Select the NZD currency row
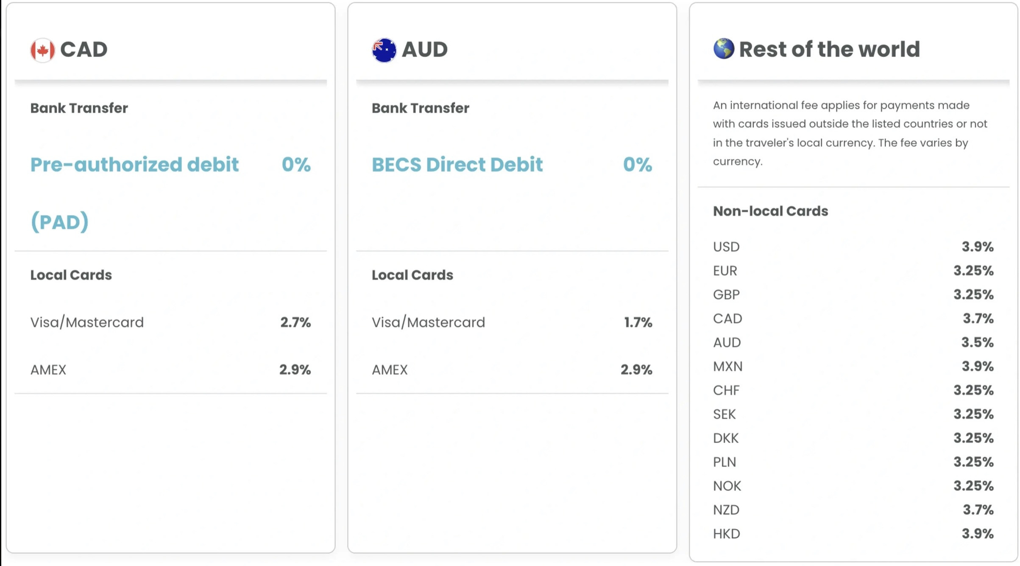This screenshot has width=1020, height=566. pos(853,510)
